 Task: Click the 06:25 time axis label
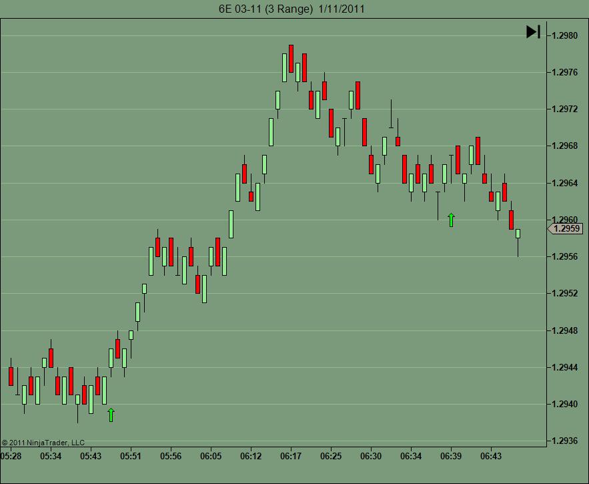click(x=331, y=456)
